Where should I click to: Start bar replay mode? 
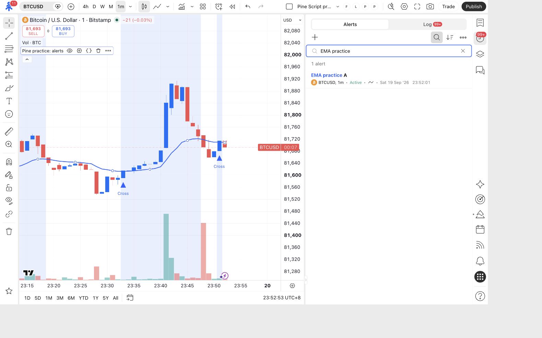click(232, 7)
